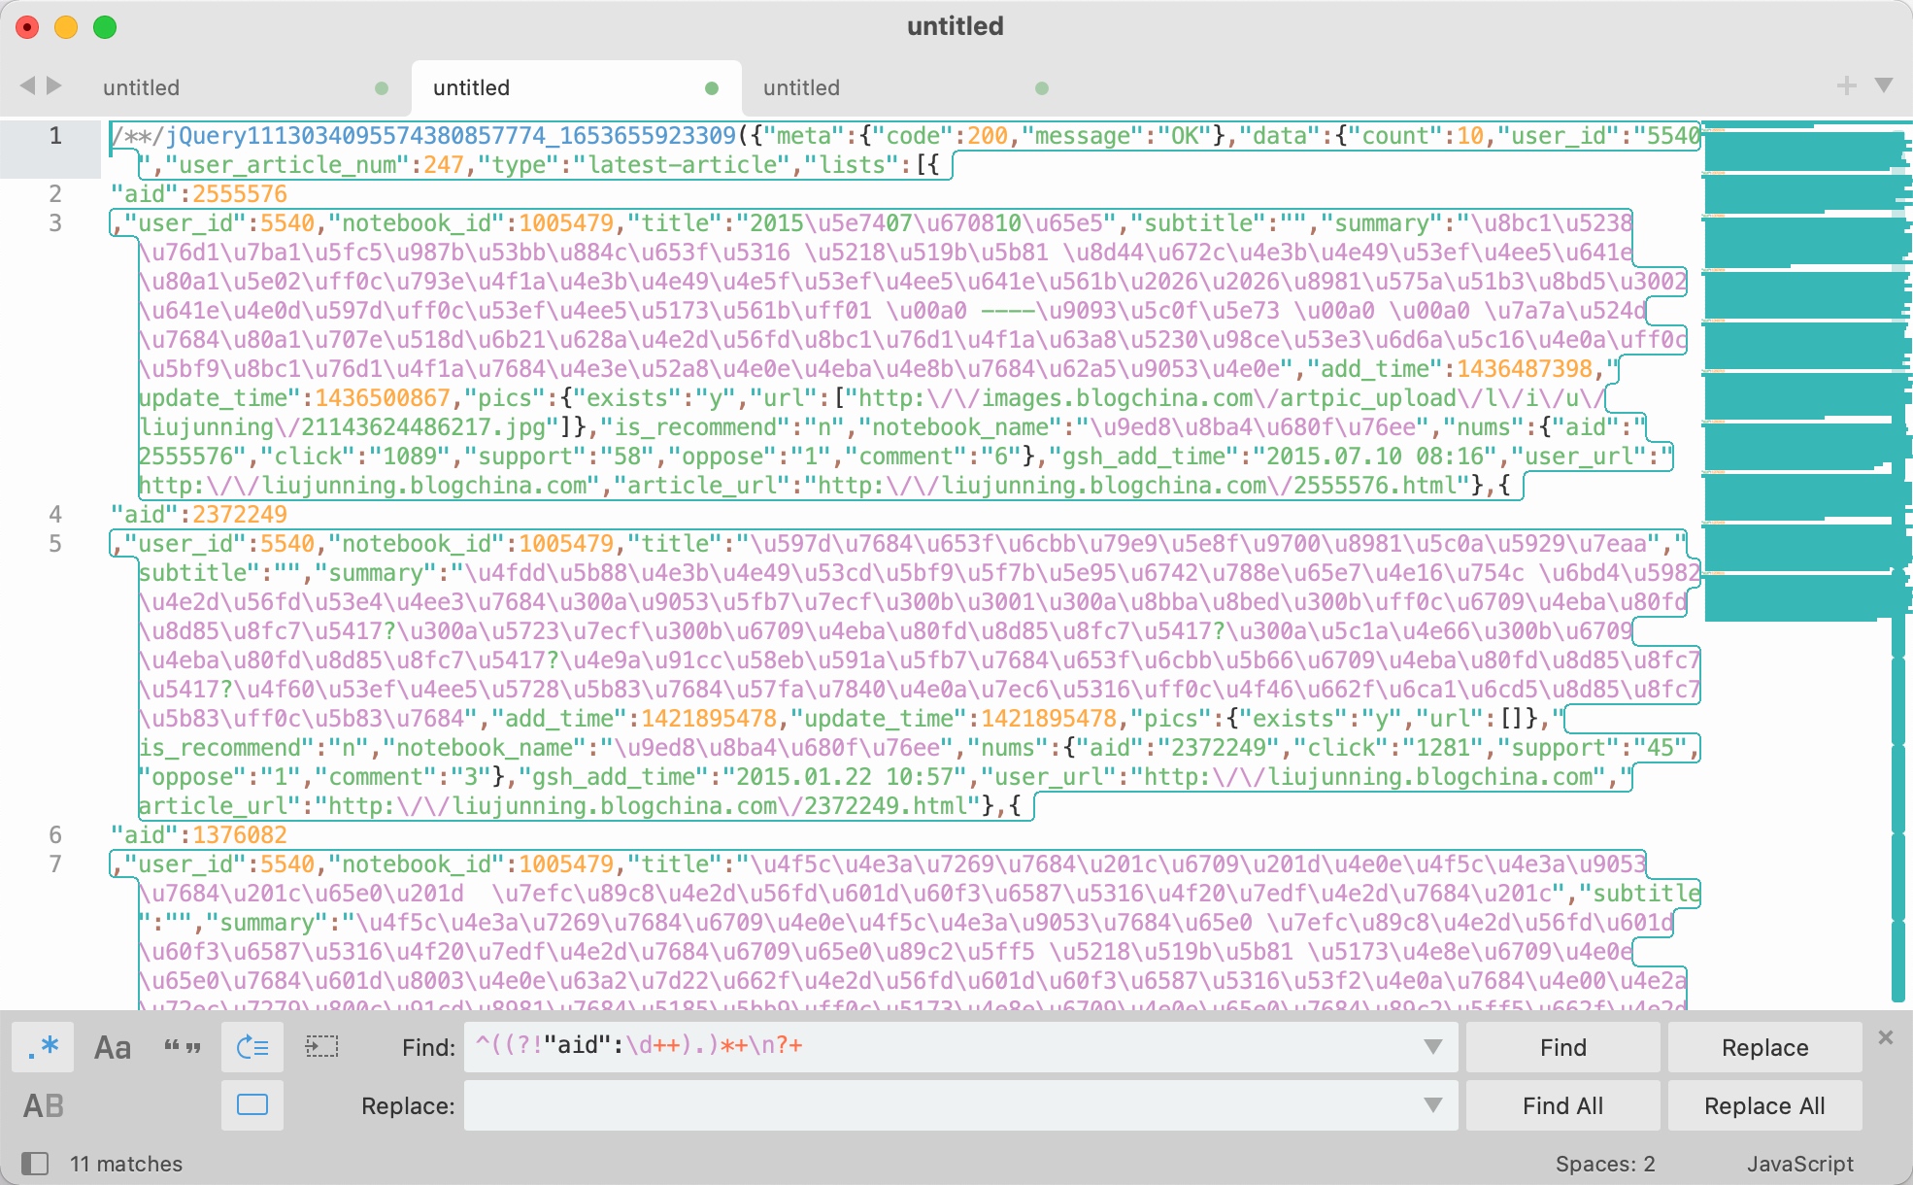Open the tab list dropdown triangle
Screen dimensions: 1913x1185
point(1884,86)
